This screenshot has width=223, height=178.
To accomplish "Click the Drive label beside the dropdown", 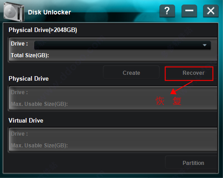I will (19, 44).
